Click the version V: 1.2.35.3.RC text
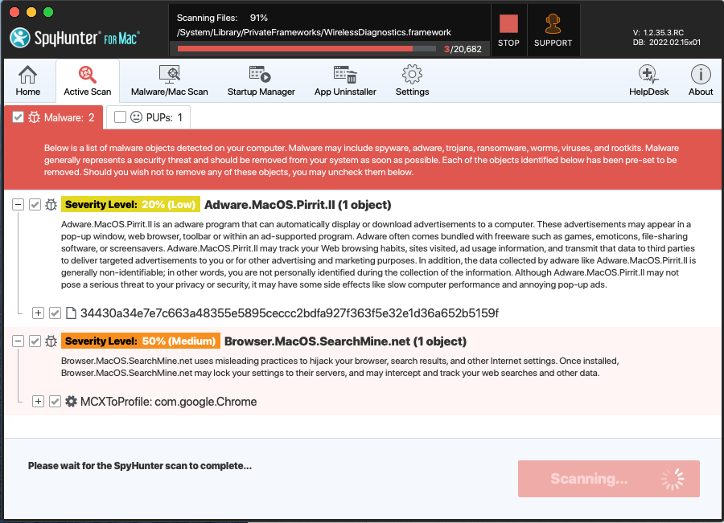Viewport: 724px width, 523px height. [658, 33]
